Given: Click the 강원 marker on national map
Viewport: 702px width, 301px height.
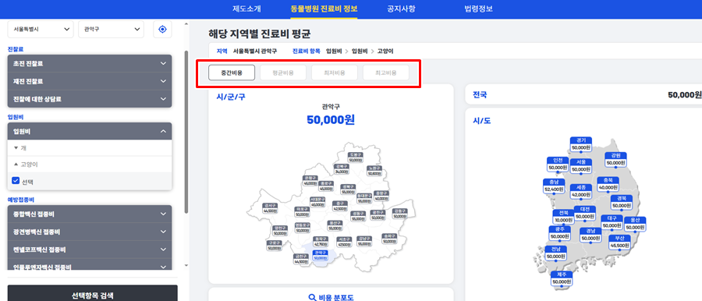Looking at the screenshot, I should pyautogui.click(x=615, y=159).
